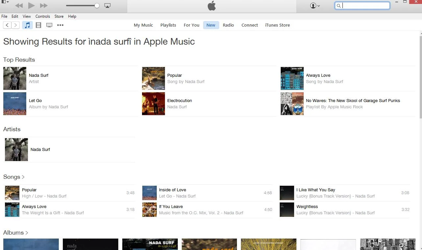Open the Edit menu

tap(15, 16)
